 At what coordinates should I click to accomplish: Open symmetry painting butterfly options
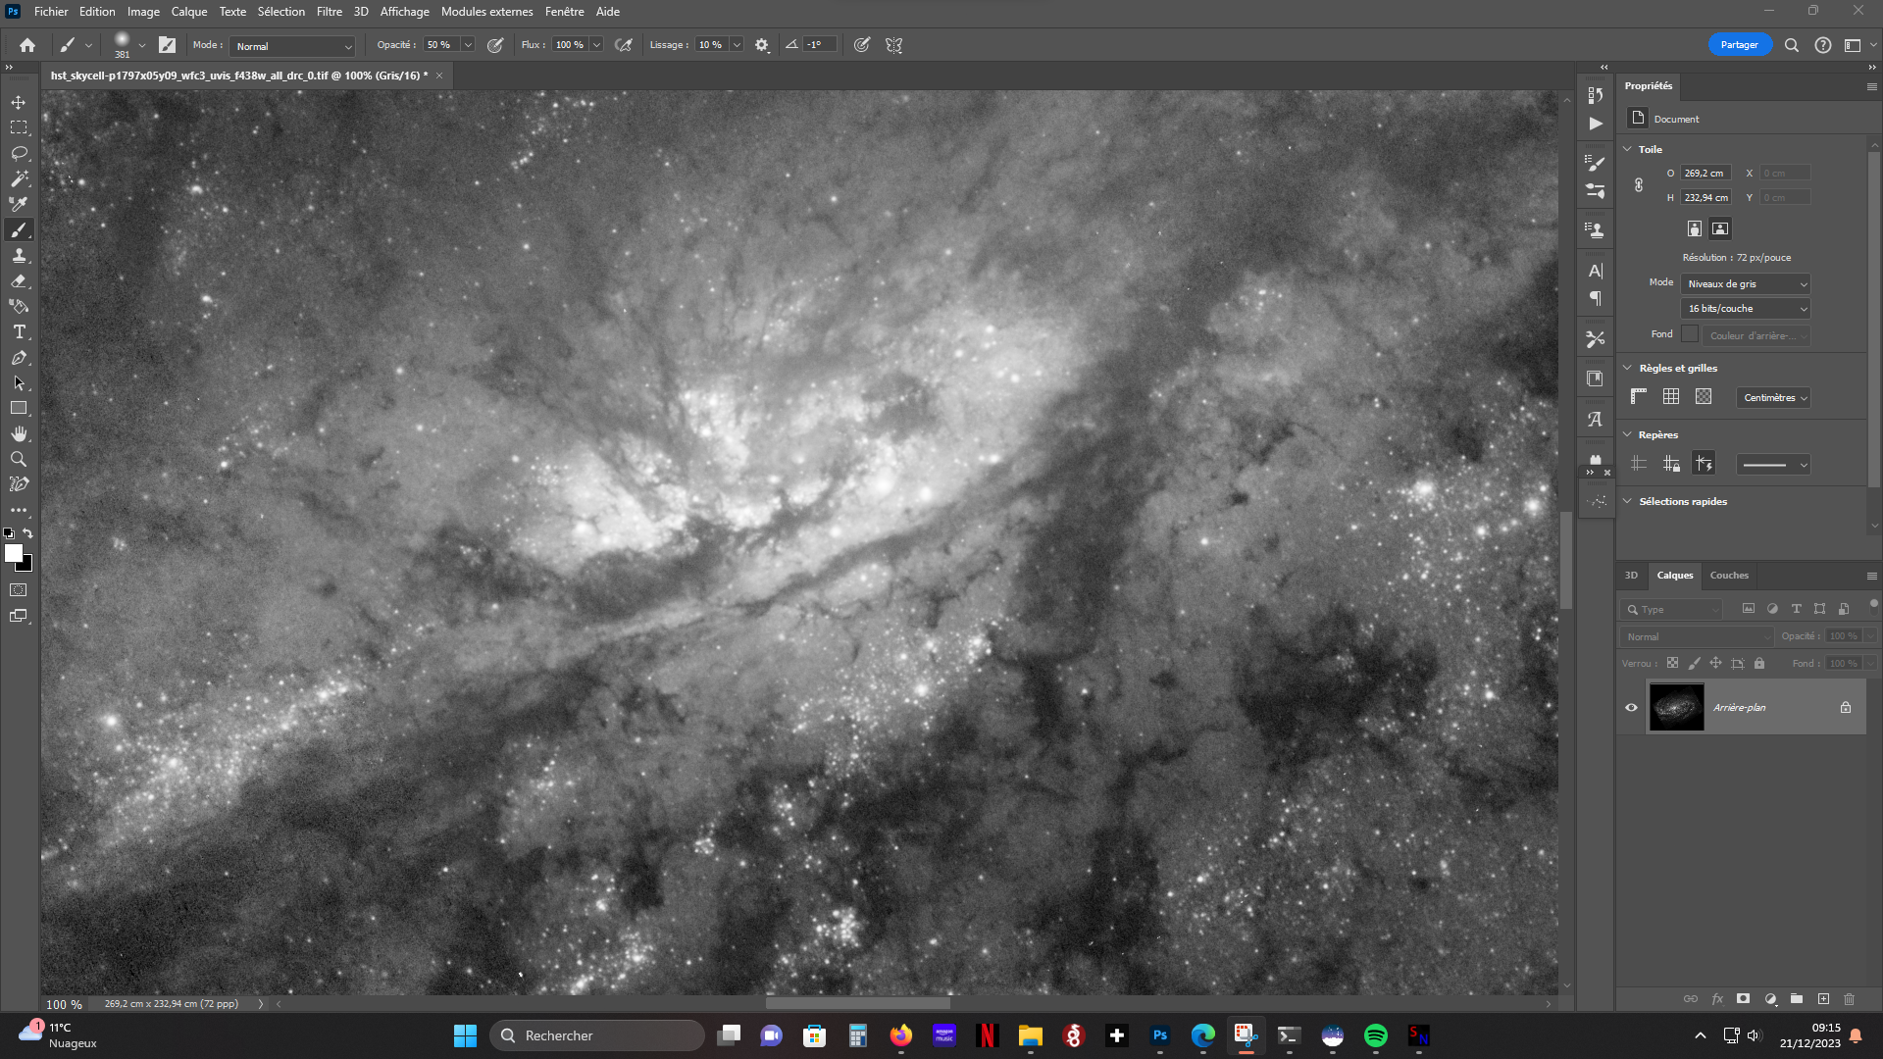coord(893,45)
